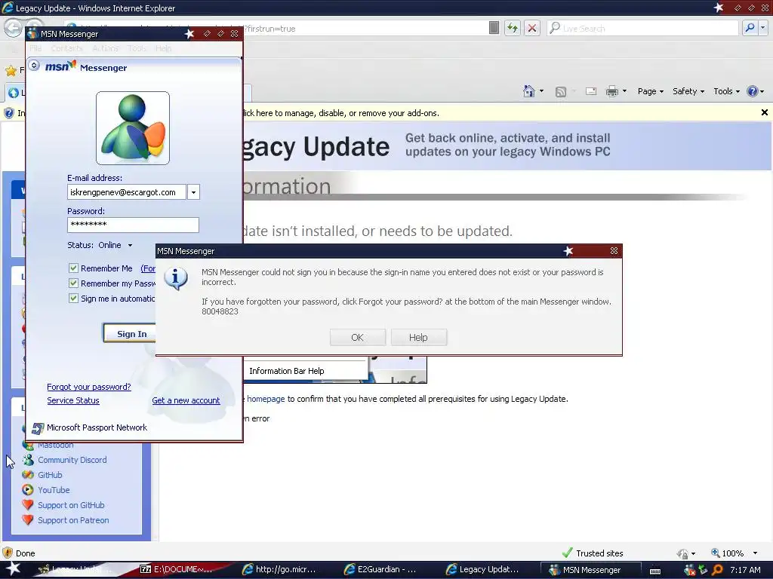Viewport: 773px width, 579px height.
Task: Toggle the Remember my Password checkbox
Action: pos(73,283)
